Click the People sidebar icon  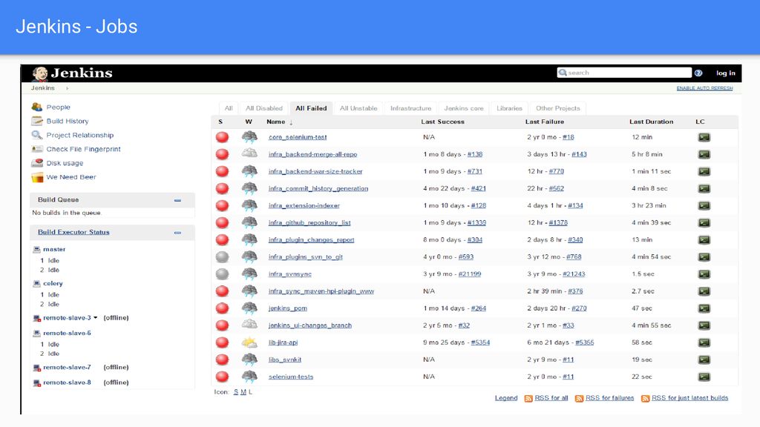tap(37, 107)
